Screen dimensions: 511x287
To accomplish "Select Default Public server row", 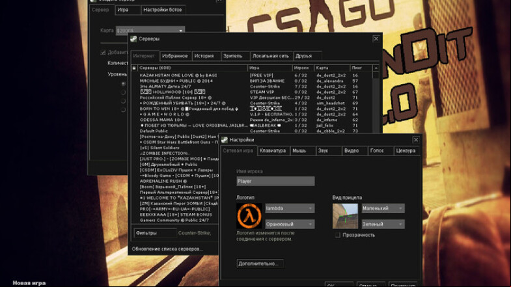I will point(253,131).
